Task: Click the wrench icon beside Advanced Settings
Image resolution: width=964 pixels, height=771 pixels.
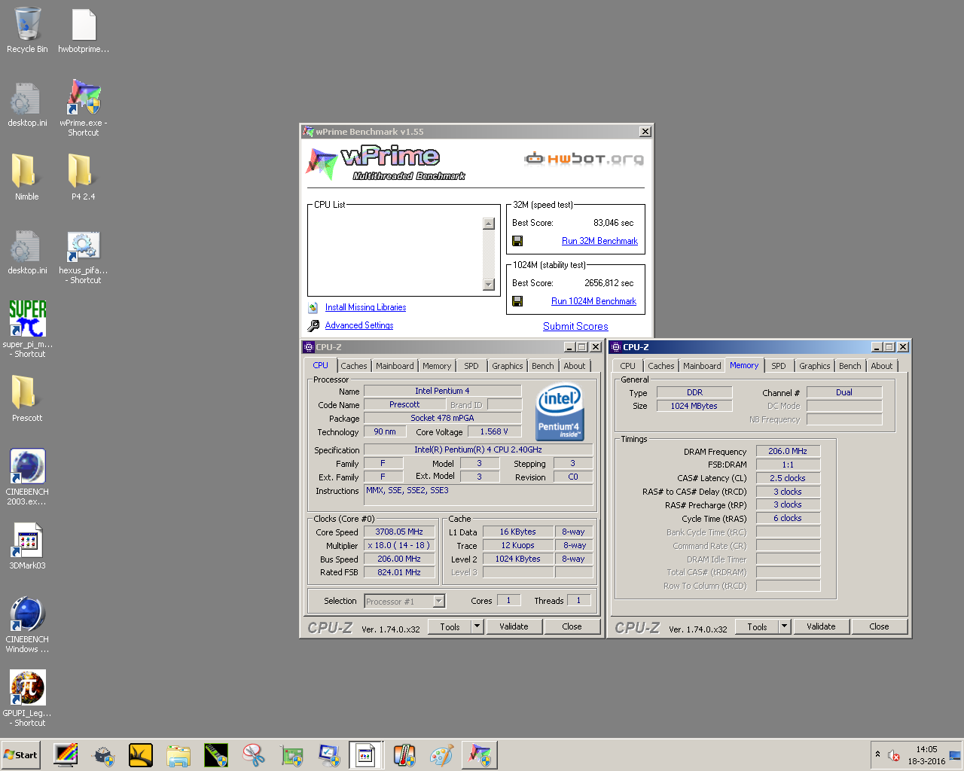Action: click(313, 325)
